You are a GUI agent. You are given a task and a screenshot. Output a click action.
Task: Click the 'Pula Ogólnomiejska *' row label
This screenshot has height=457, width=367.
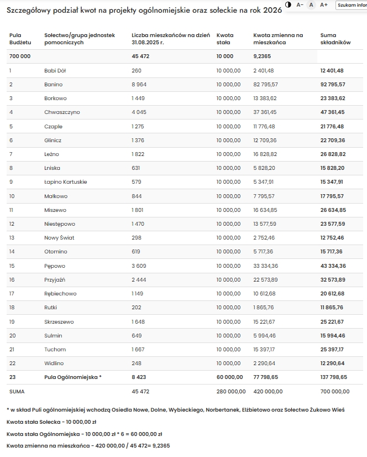(x=73, y=377)
